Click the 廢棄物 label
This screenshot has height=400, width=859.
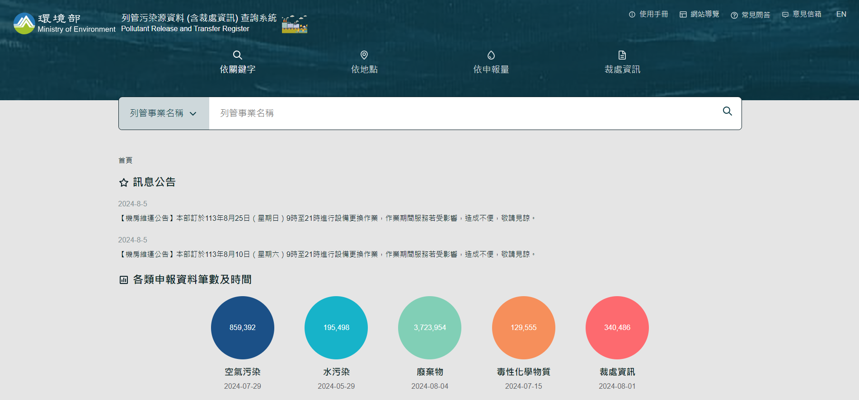point(430,372)
